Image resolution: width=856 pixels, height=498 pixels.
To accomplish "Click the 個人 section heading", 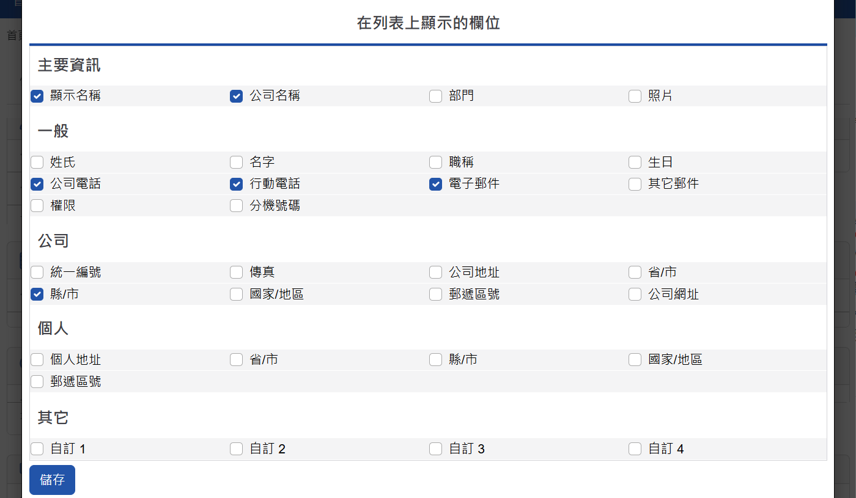I will (53, 329).
